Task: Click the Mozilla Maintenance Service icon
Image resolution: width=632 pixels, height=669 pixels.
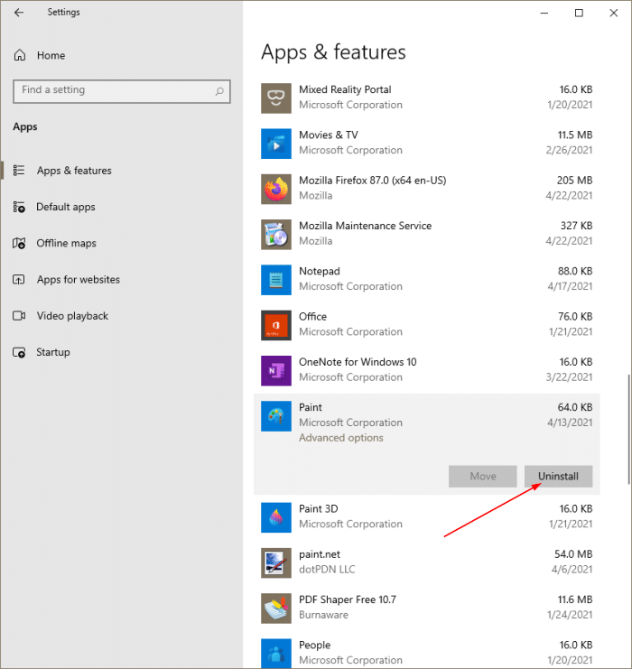Action: coord(276,235)
